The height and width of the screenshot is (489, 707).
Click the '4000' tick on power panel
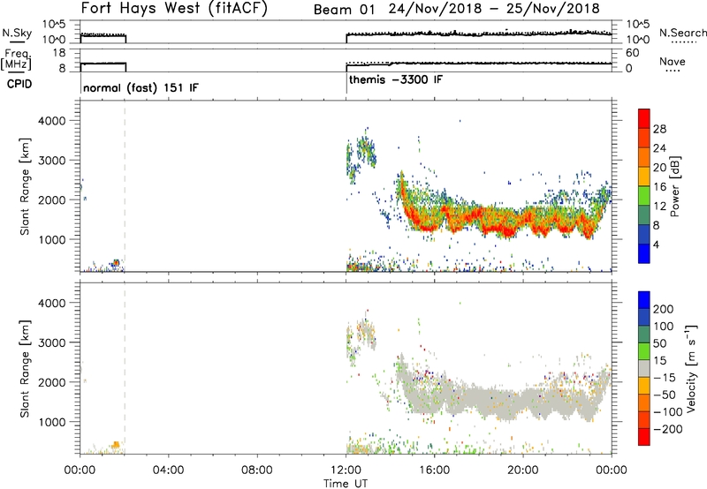coord(52,121)
